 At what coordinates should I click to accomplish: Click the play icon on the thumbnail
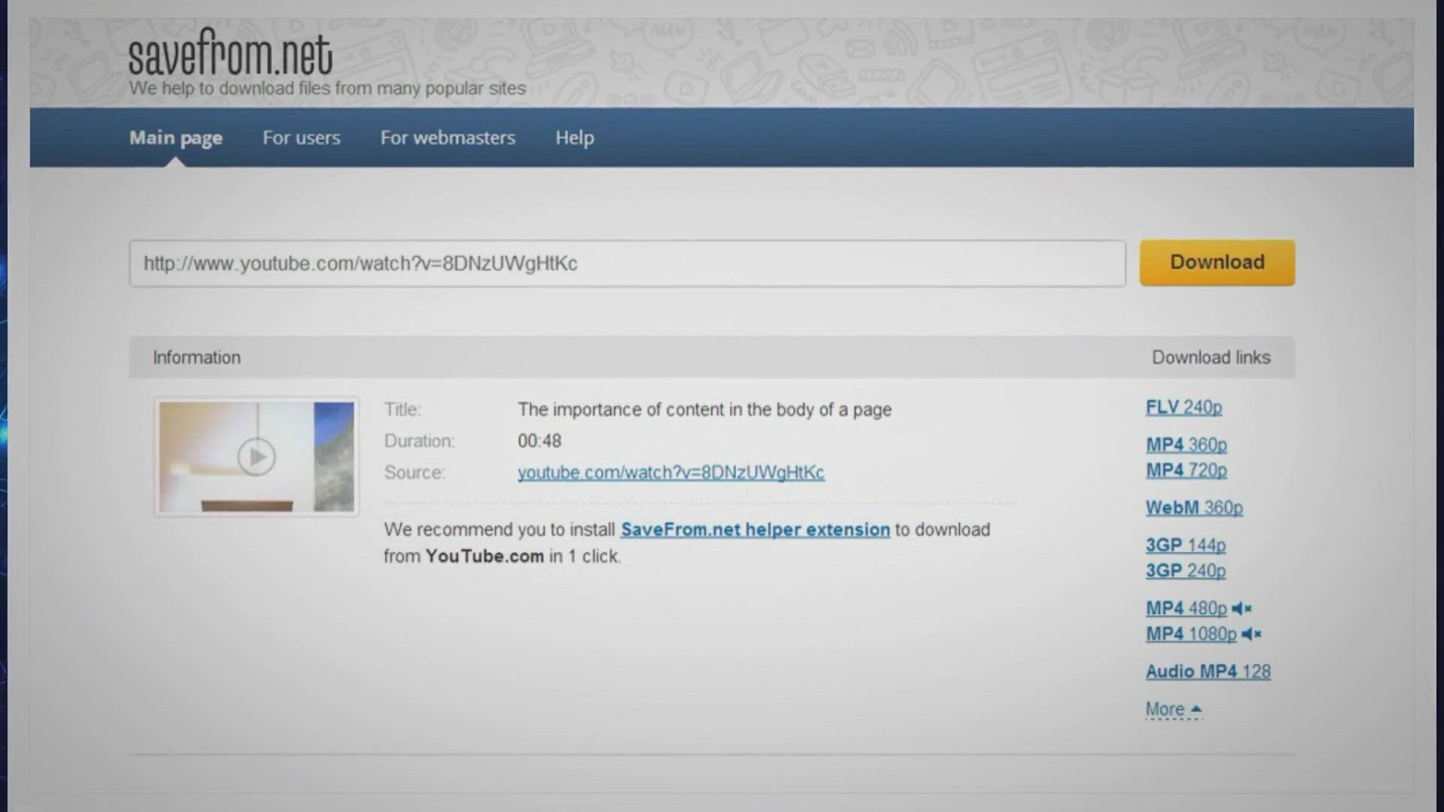pos(256,456)
